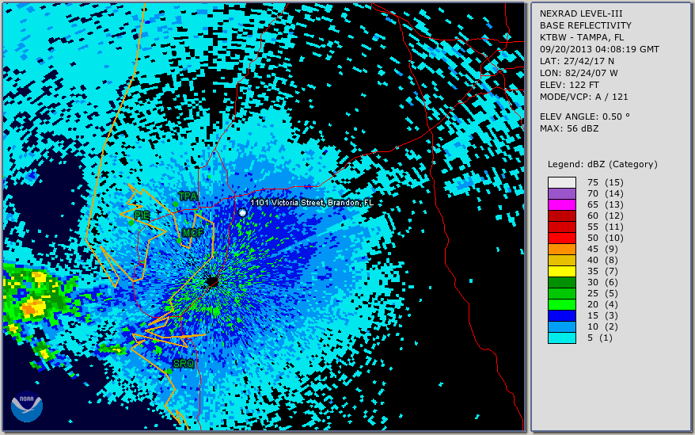This screenshot has width=695, height=435.
Task: Select the MCF airport label
Action: [x=192, y=233]
